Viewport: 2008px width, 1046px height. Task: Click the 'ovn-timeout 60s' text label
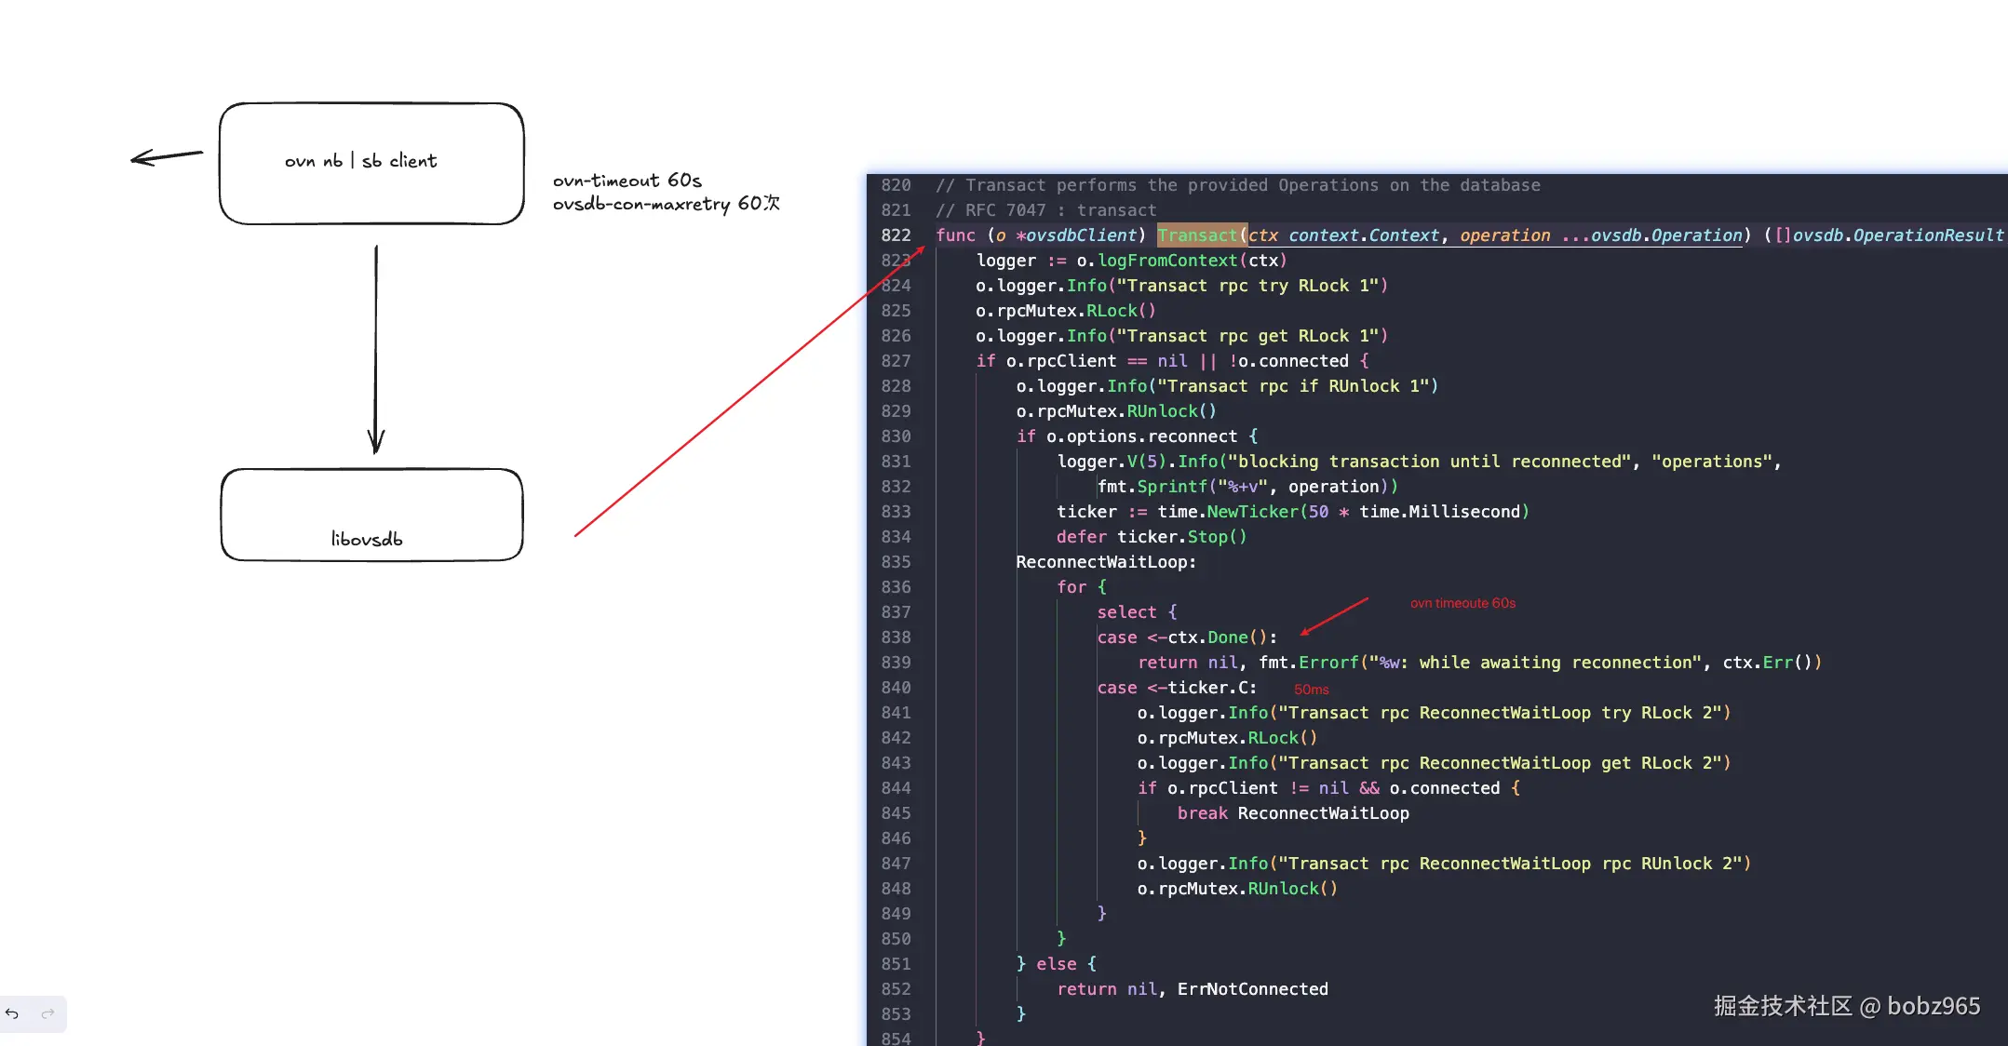pos(627,180)
